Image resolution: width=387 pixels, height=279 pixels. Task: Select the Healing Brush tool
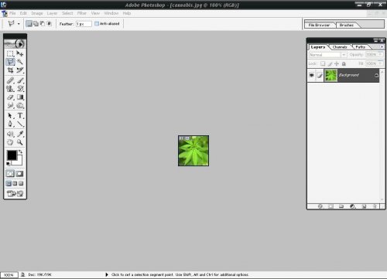pos(10,80)
